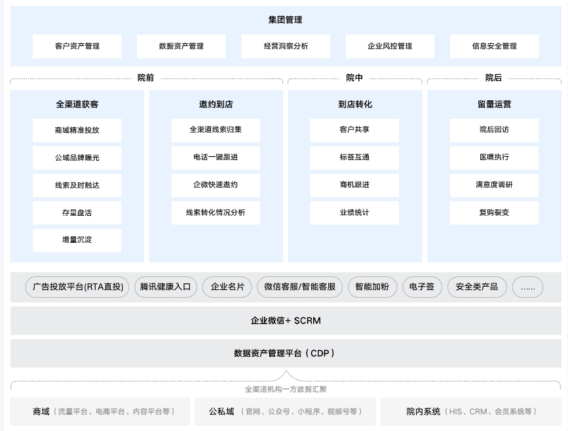Select 微信客服/智能客服 in the capability row
Image resolution: width=568 pixels, height=431 pixels.
[x=299, y=287]
